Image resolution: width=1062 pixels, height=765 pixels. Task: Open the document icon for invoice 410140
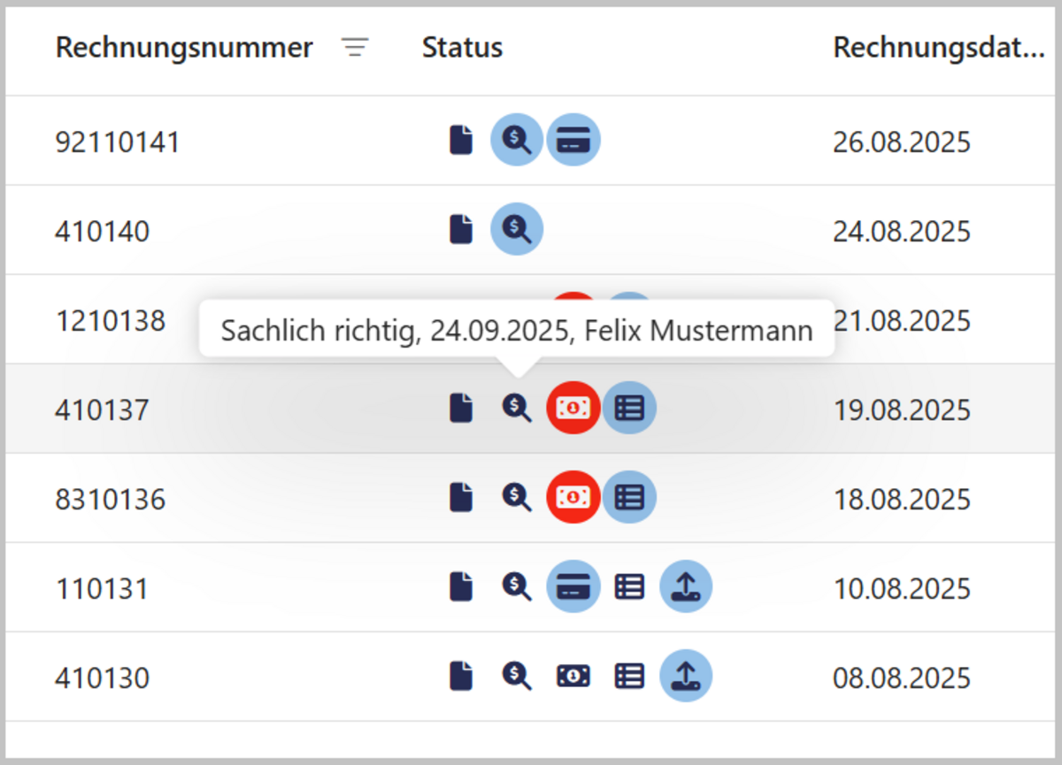click(x=461, y=230)
